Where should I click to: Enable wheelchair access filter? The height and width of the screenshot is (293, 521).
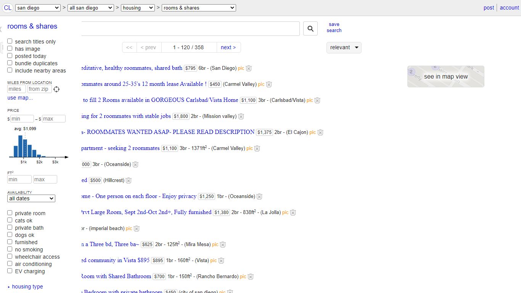pos(10,256)
